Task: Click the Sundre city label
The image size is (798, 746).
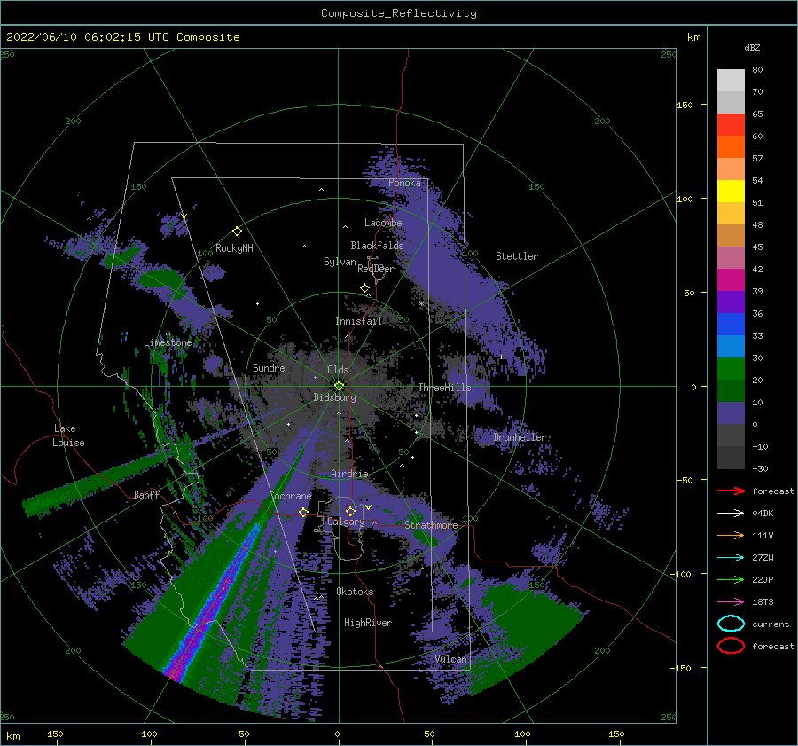Action: 269,367
